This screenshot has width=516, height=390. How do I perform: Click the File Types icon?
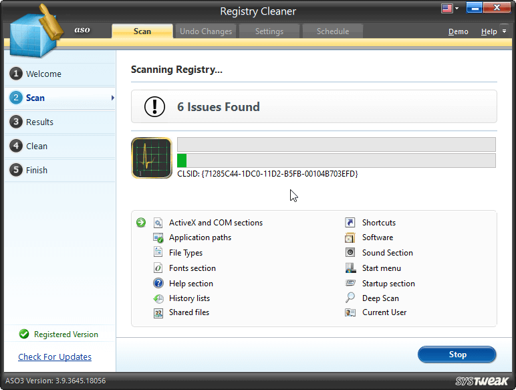click(158, 252)
